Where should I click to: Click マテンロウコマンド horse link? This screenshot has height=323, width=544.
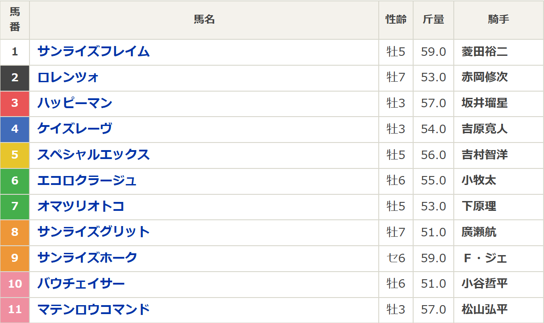pyautogui.click(x=93, y=309)
